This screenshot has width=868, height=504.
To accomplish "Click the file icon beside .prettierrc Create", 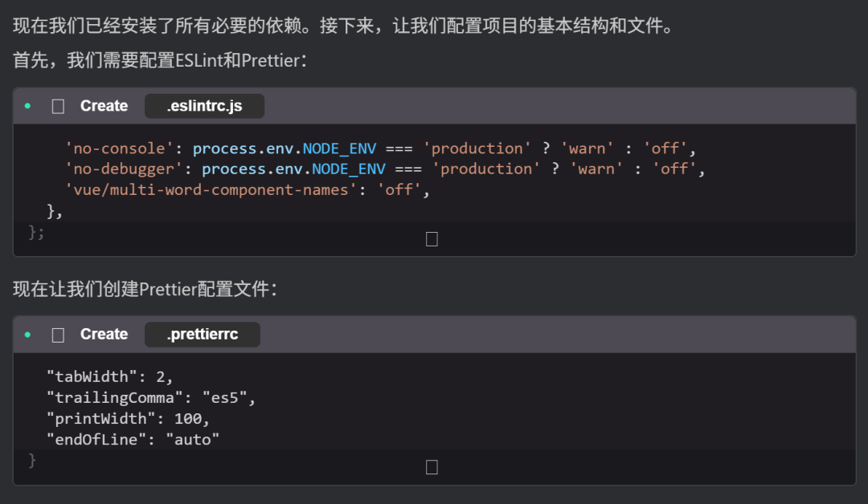I will pos(58,335).
